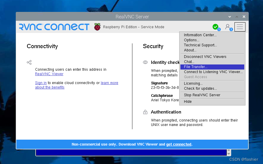The image size is (263, 164).
Task: Close the RealVNC Server window
Action: [x=244, y=17]
